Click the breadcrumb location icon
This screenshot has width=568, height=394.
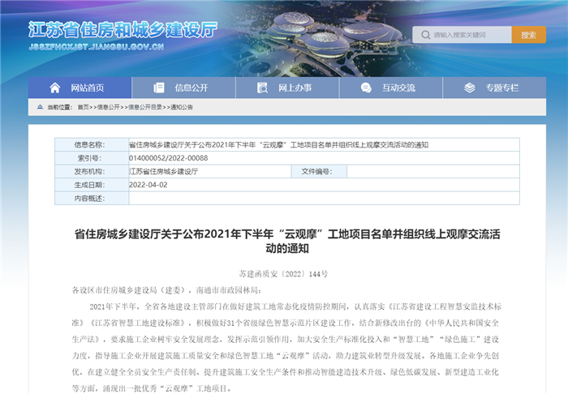point(40,107)
